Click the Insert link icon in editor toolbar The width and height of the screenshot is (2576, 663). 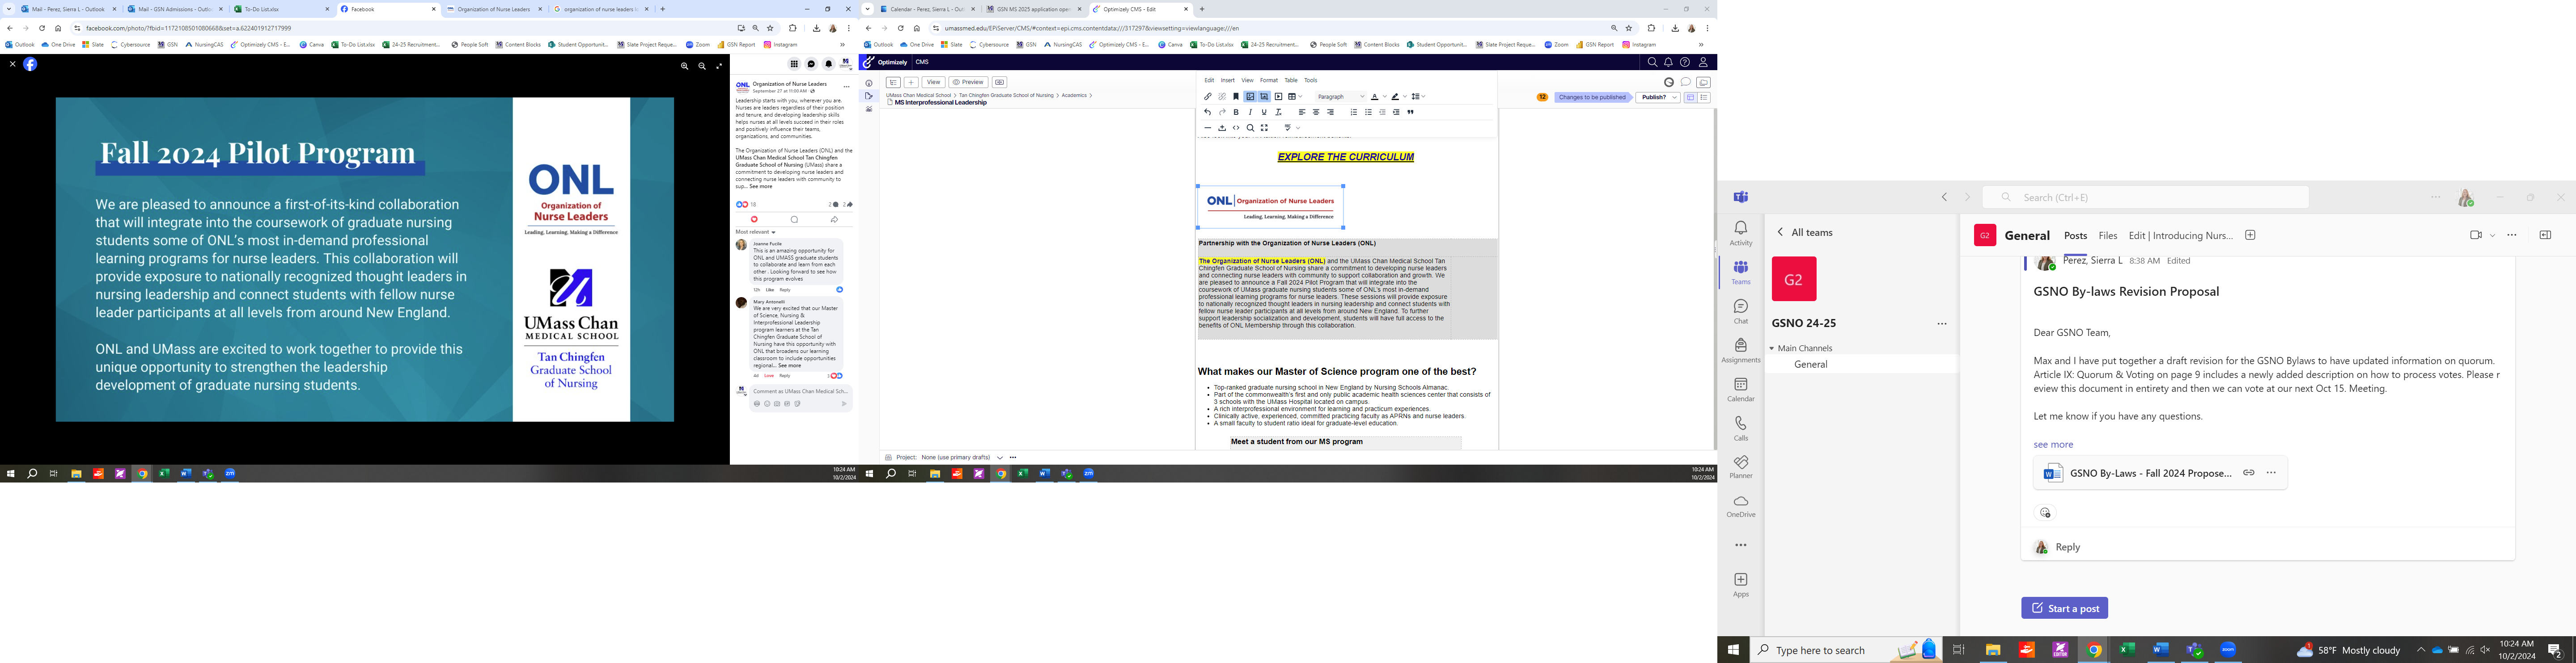[x=1208, y=97]
